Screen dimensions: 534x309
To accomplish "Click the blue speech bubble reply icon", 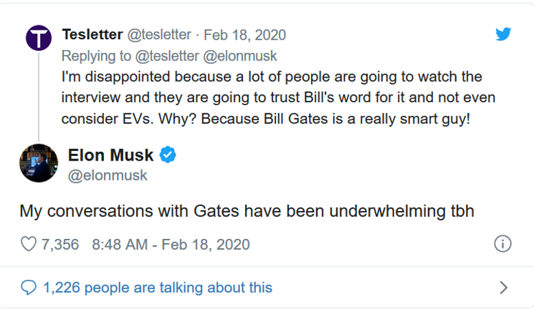I will click(x=28, y=287).
